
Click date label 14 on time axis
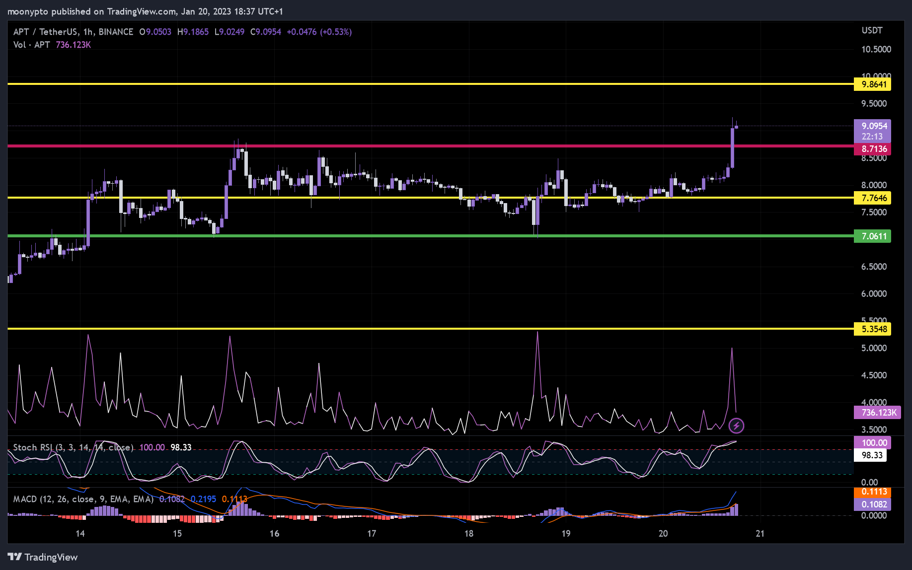coord(80,534)
